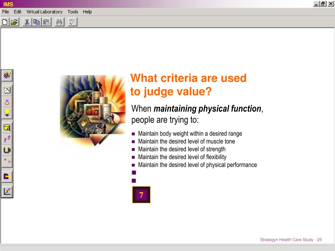The height and width of the screenshot is (251, 335).
Task: Click the export arrow sidebar icon
Action: point(7,176)
